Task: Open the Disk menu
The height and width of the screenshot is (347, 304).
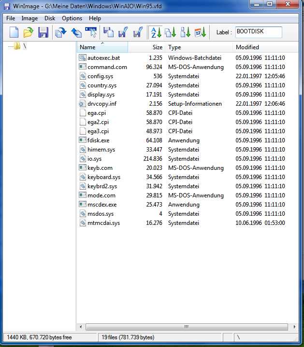Action: [x=50, y=18]
